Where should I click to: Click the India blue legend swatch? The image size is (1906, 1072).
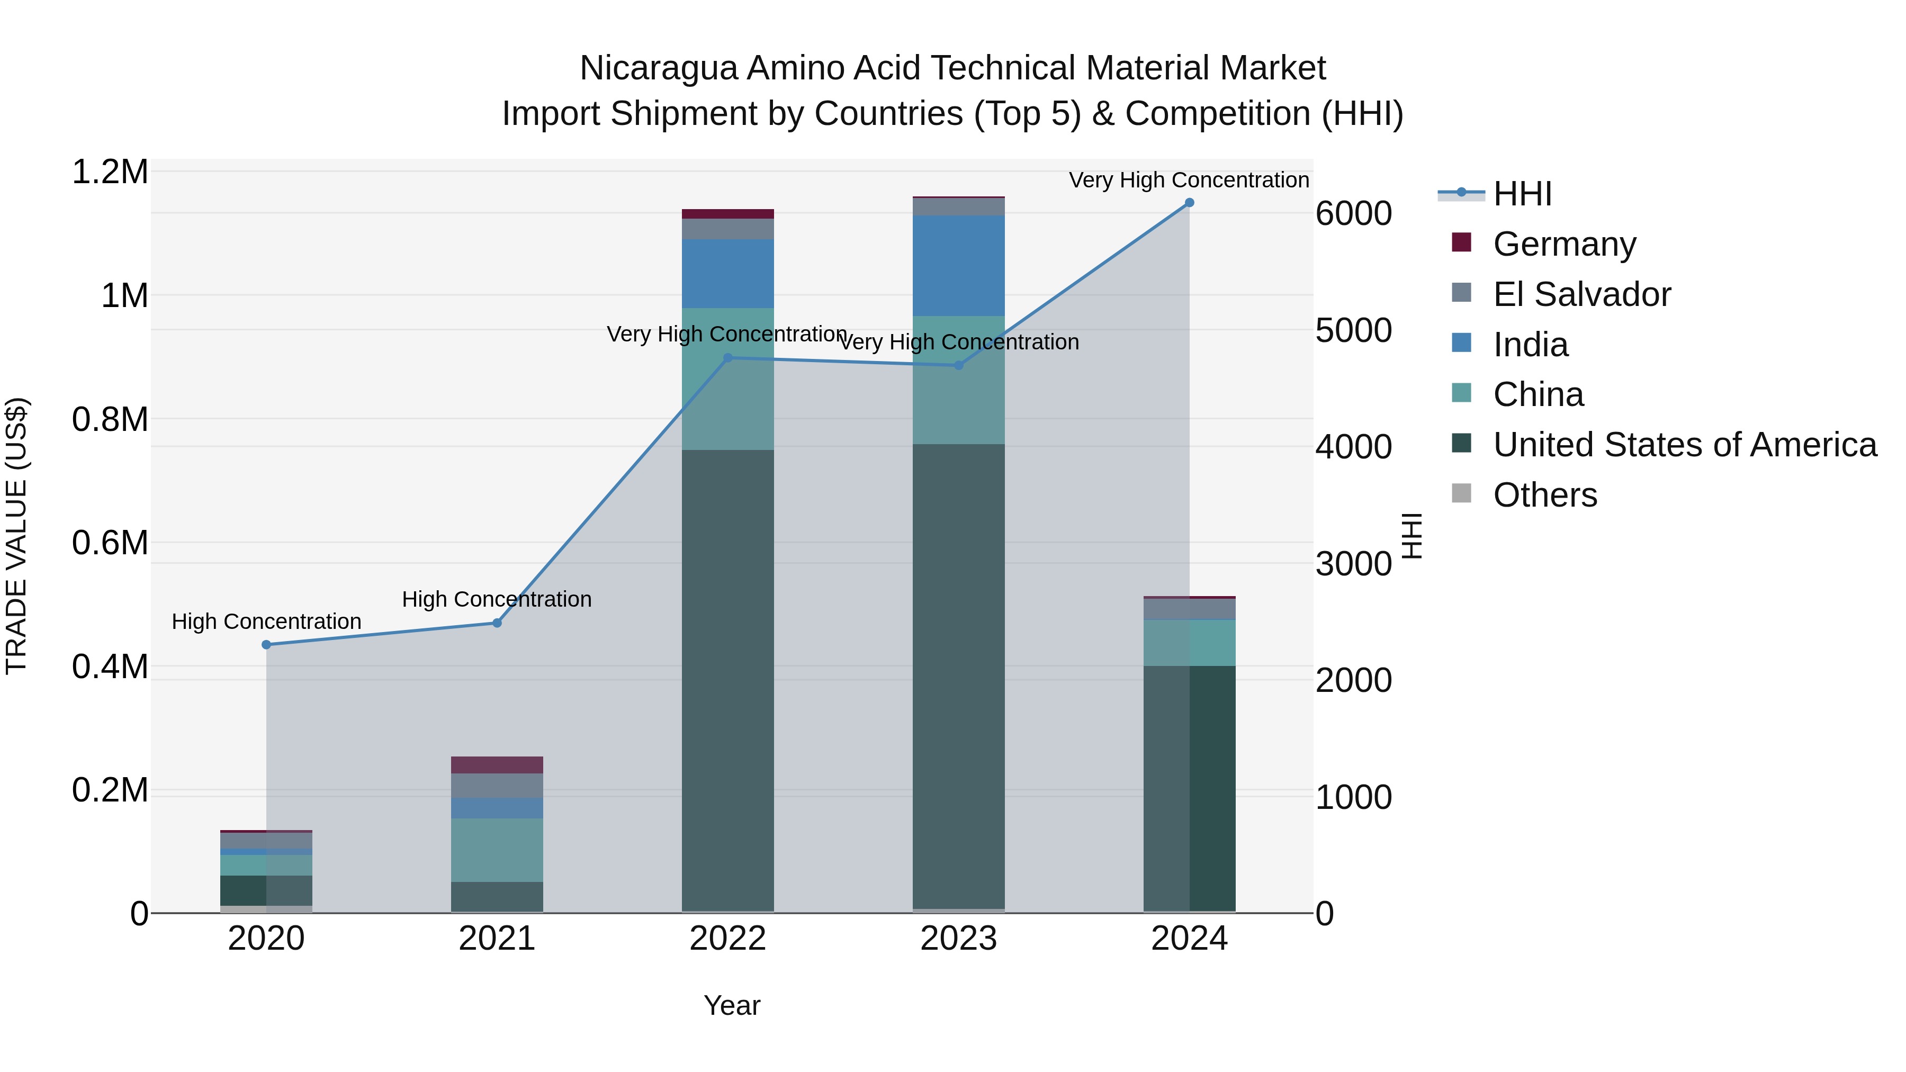(1461, 343)
